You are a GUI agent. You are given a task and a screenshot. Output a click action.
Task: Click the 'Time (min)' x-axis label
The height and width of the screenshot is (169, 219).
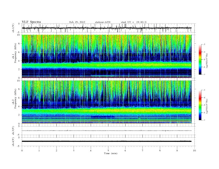pyautogui.click(x=111, y=153)
